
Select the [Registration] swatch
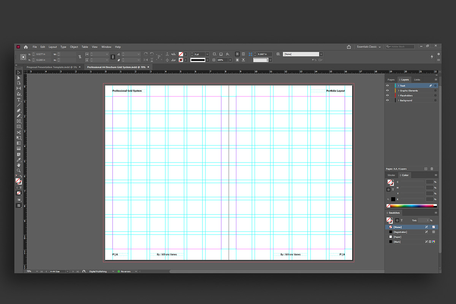point(412,232)
